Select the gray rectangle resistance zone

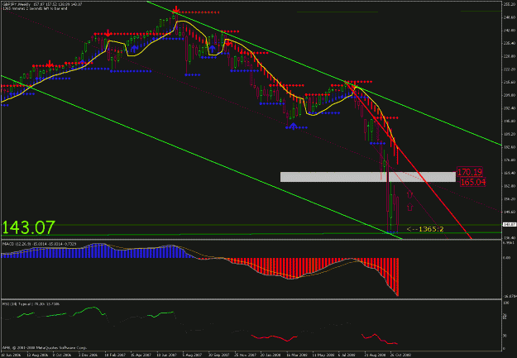[368, 177]
